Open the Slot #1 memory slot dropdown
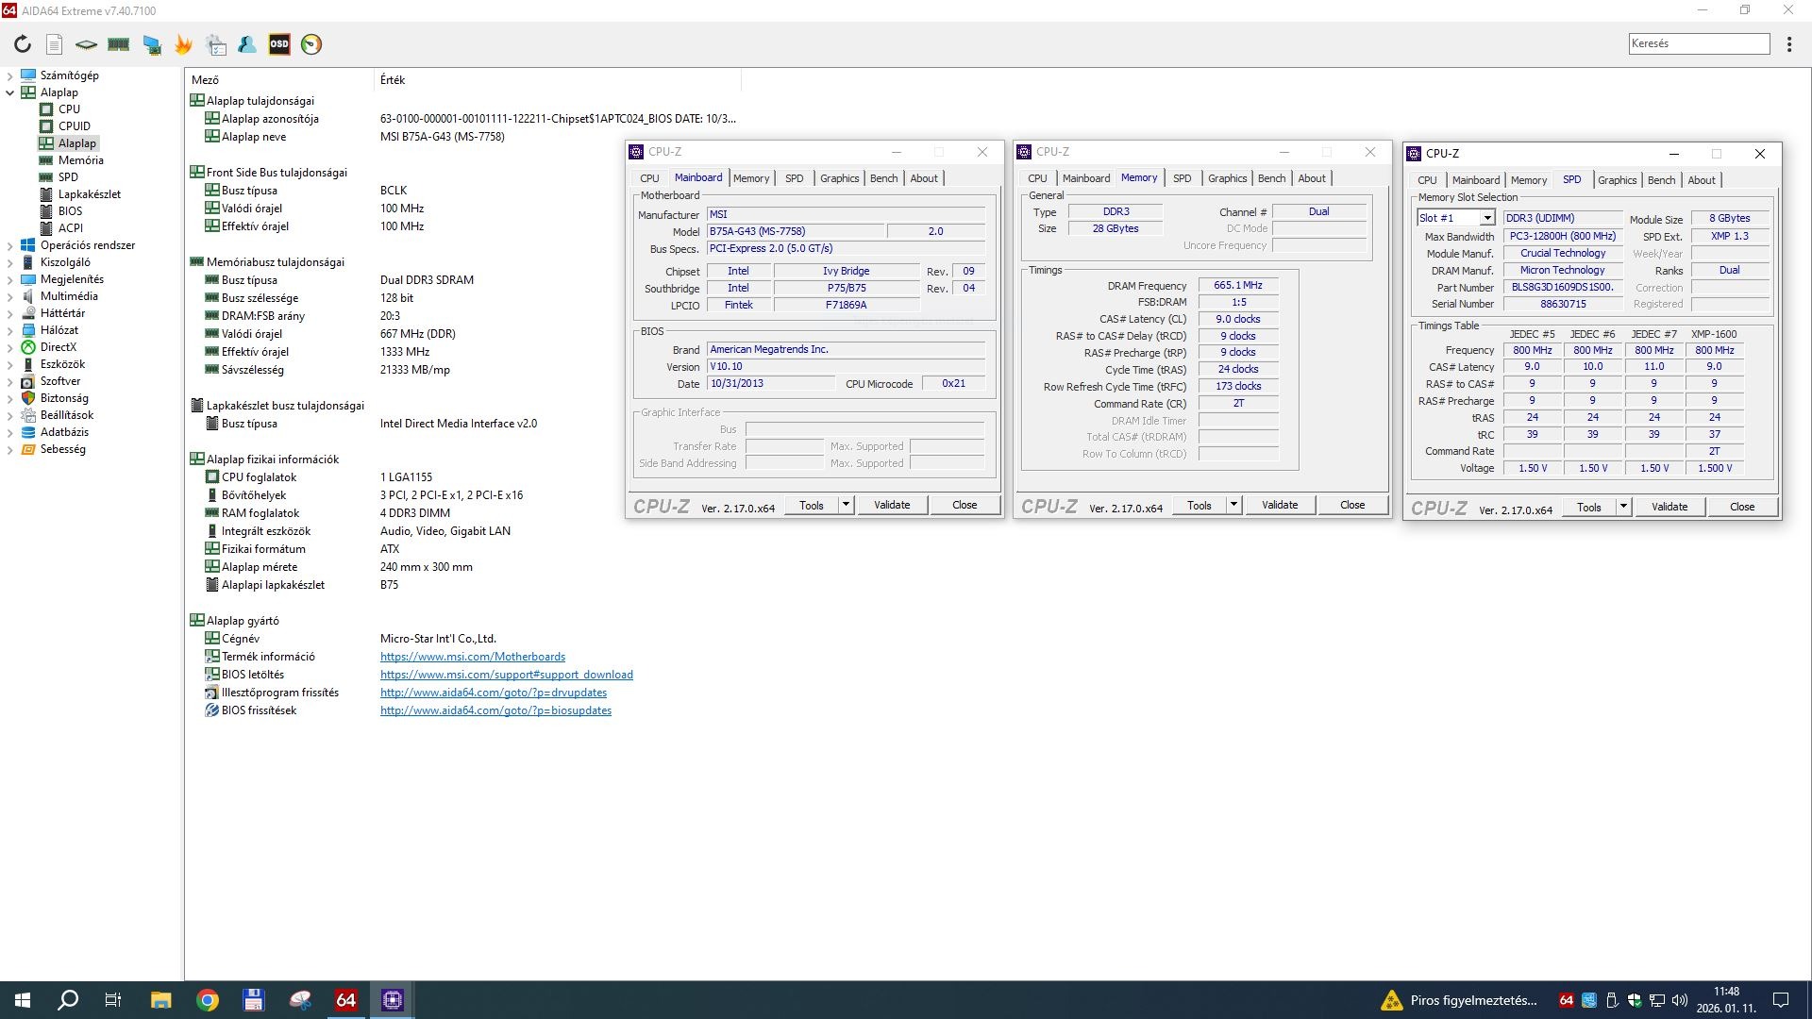 [x=1487, y=218]
